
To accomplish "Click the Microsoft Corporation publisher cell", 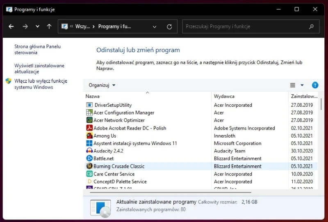I will pos(238,143).
